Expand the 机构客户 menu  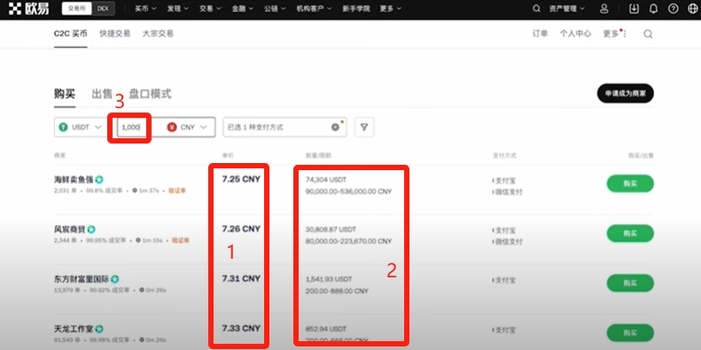coord(314,9)
